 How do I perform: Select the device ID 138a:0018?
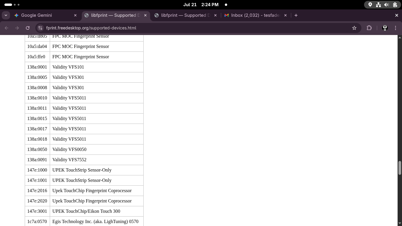point(37,139)
